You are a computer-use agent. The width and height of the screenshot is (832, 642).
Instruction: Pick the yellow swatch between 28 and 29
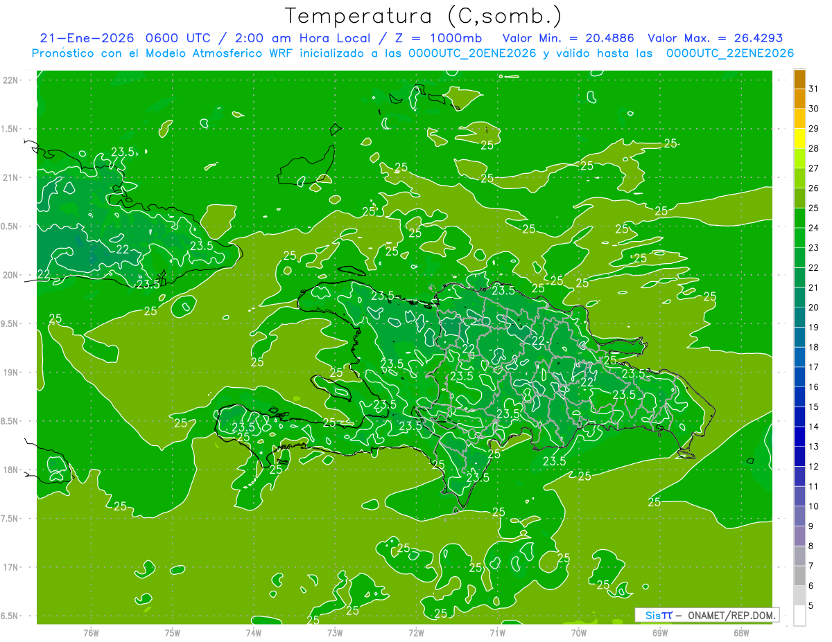coord(799,139)
